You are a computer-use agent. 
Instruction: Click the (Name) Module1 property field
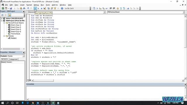click(x=13, y=62)
